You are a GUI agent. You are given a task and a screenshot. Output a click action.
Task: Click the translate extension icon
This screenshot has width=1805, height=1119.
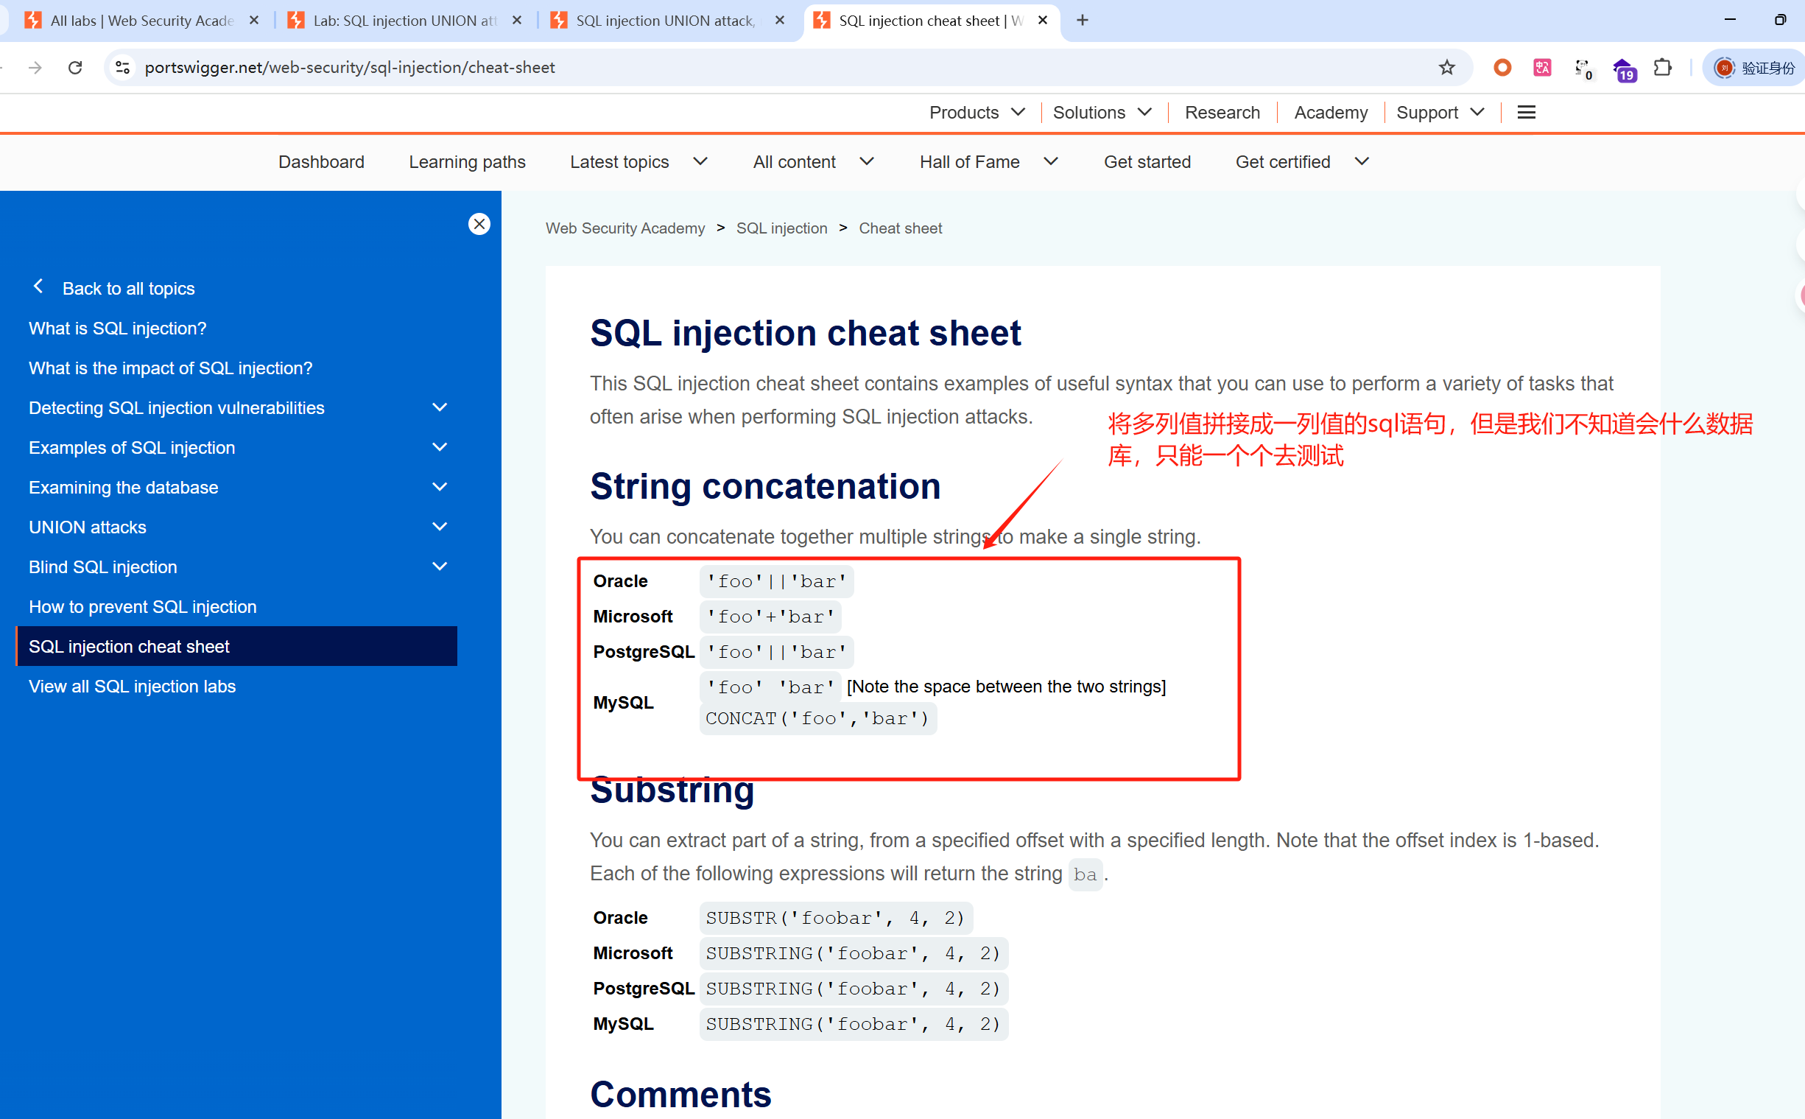tap(1541, 67)
